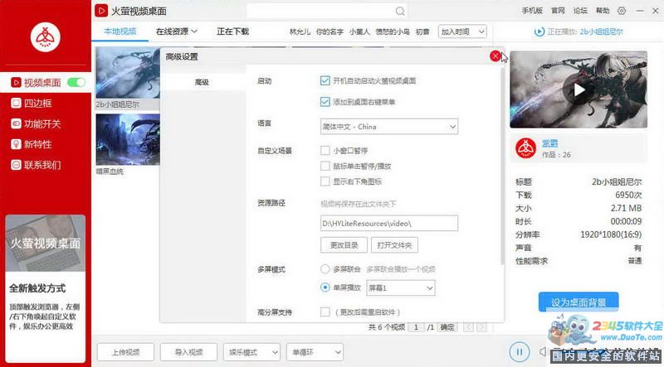Enable the 小窗口暂停 checkbox
The image size is (664, 367).
(x=325, y=151)
